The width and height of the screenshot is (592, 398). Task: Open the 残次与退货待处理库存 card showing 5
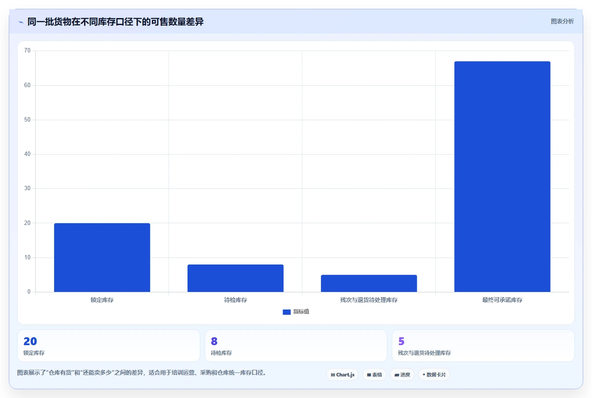click(483, 346)
